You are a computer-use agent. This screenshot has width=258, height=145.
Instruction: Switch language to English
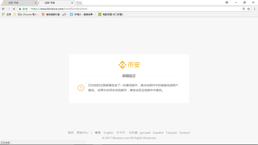[x=109, y=133]
